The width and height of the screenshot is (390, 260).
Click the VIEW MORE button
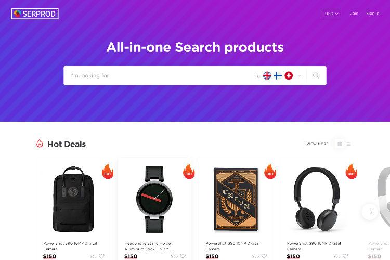pos(317,144)
